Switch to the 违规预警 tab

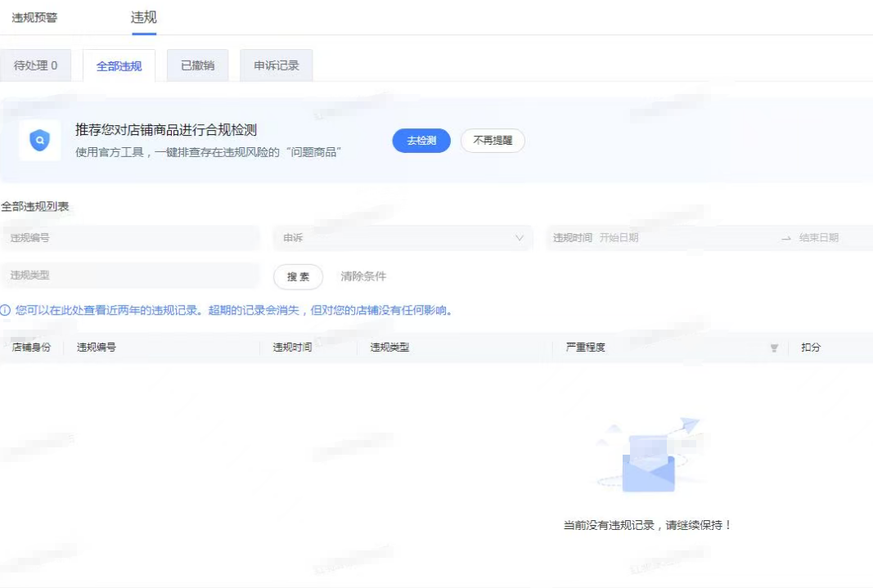[x=34, y=17]
